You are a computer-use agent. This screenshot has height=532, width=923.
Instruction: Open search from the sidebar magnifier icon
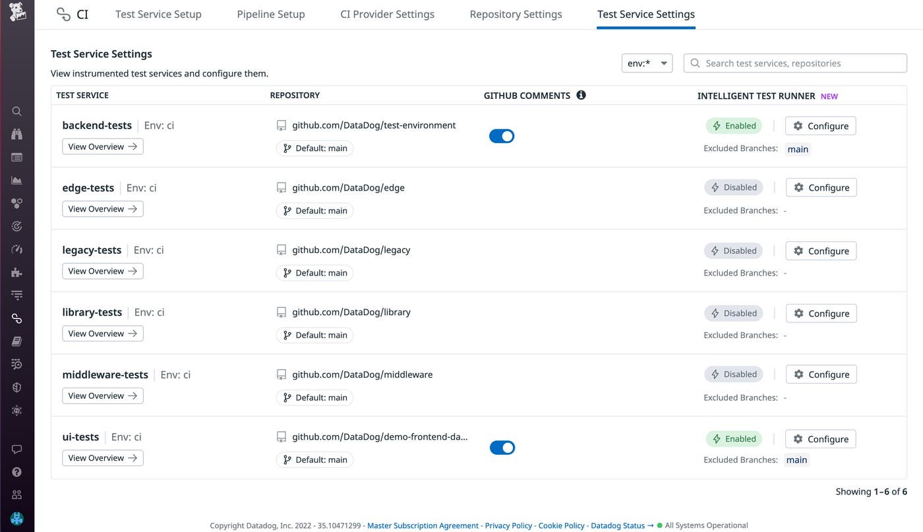17,111
